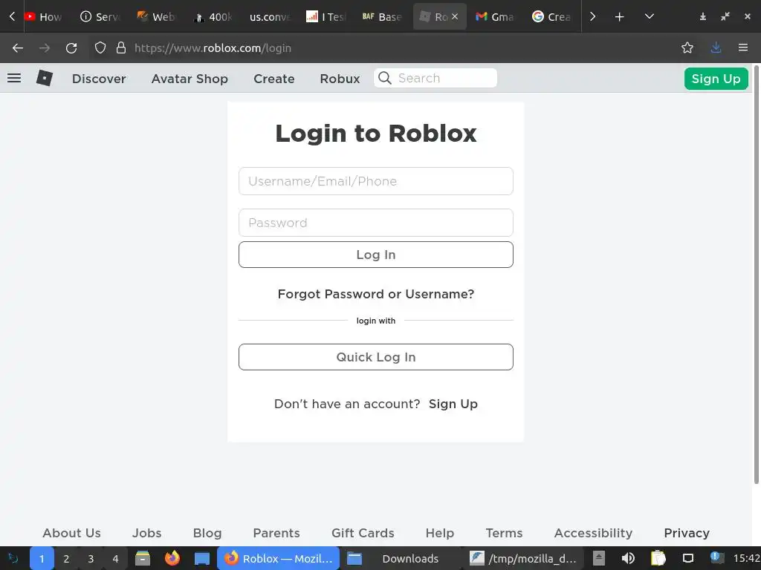Open Downloads window from taskbar

coord(401,558)
